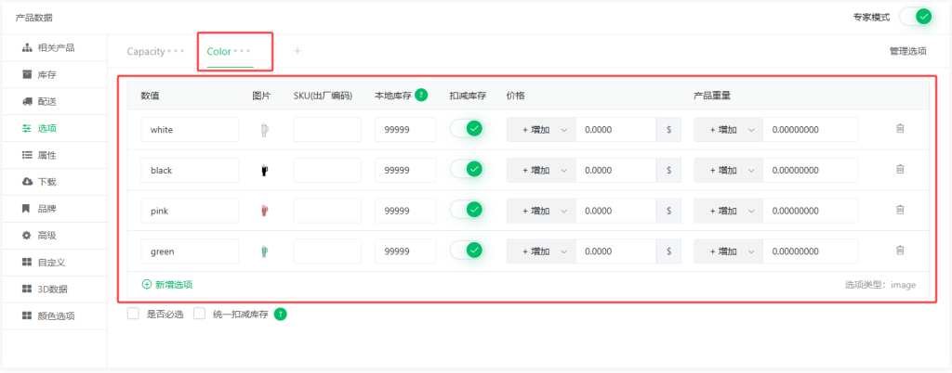
Task: Toggle 专家模式 expert mode switch
Action: pos(916,17)
